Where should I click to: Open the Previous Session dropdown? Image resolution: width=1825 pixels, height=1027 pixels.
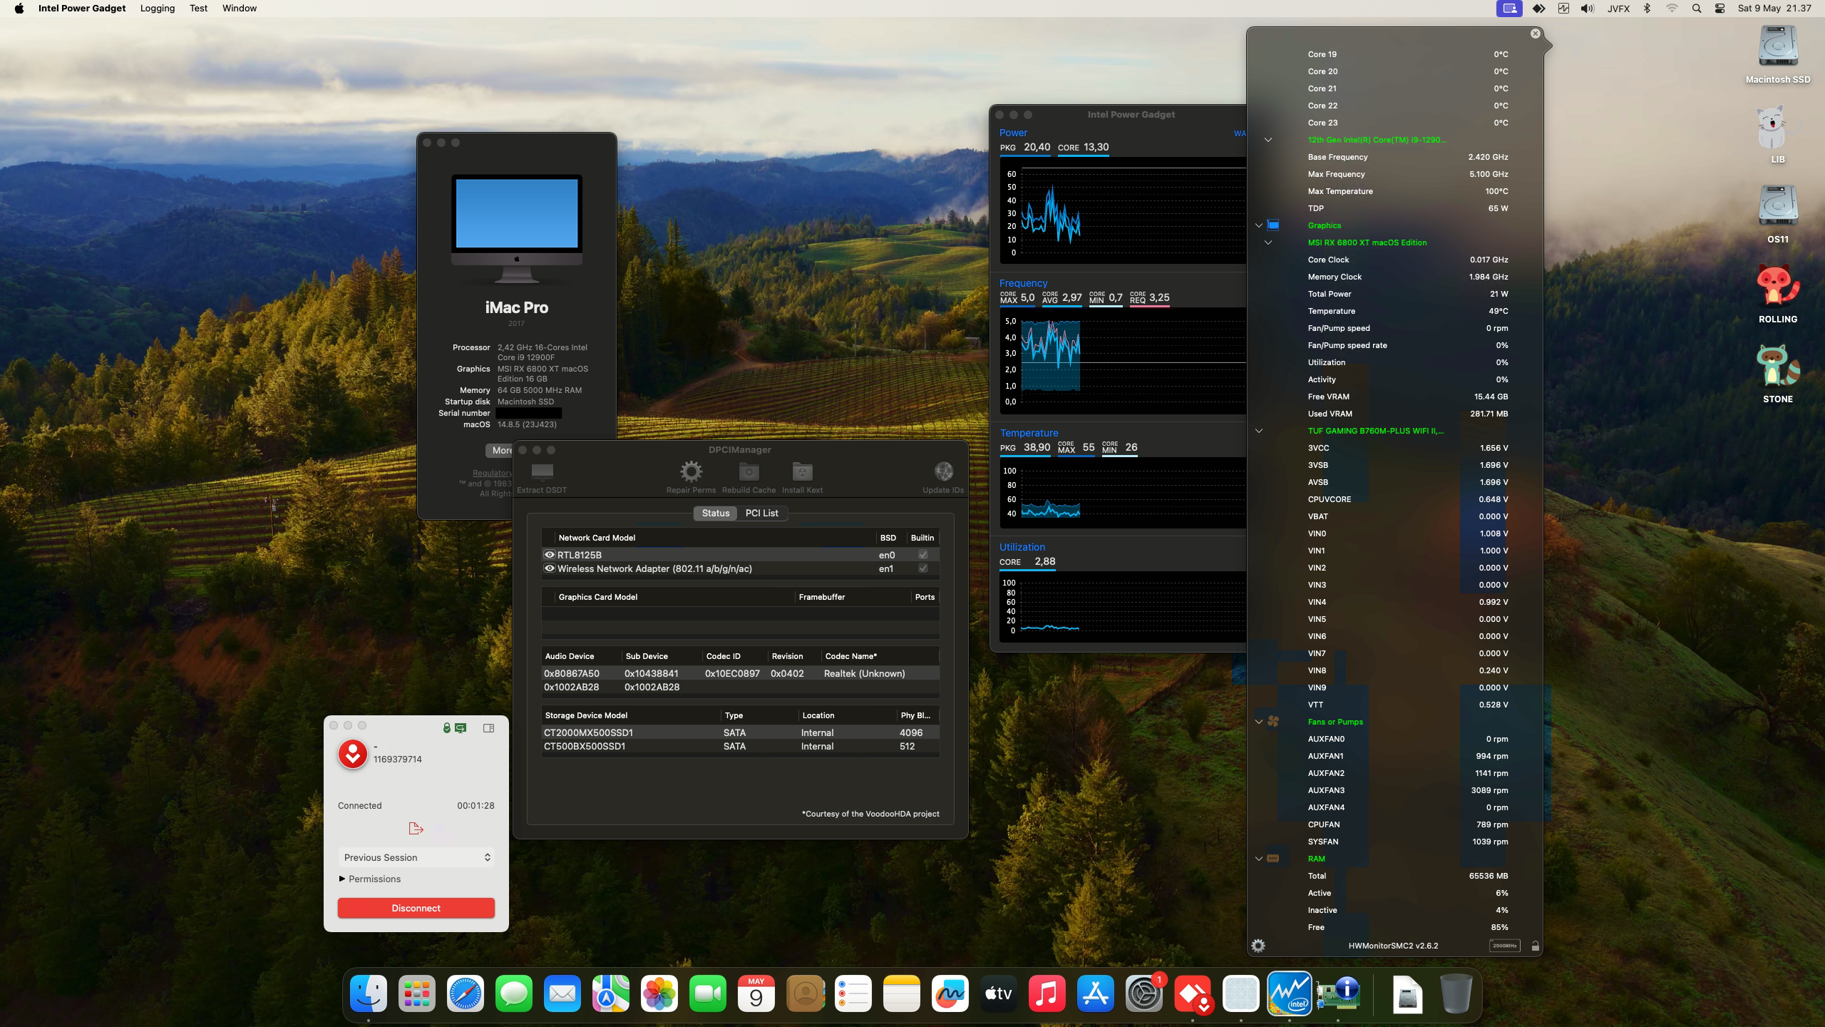tap(416, 857)
